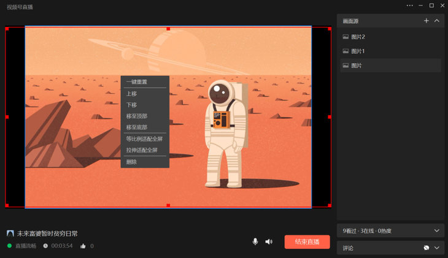Expand the 评论 section chevron
The image size is (448, 258).
tap(436, 248)
